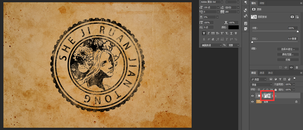
Task: Hide the 背景 layer eye icon
Action: point(252,102)
